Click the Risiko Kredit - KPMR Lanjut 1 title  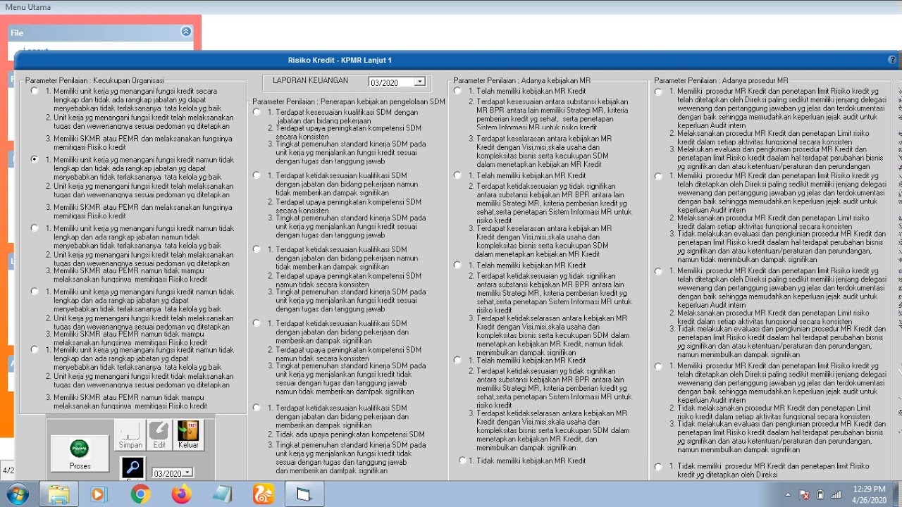[x=340, y=60]
